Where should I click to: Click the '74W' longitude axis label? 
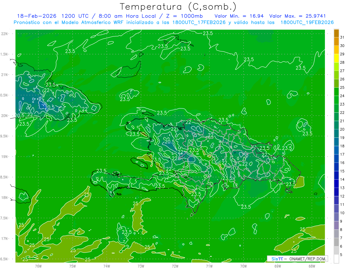(x=107, y=266)
